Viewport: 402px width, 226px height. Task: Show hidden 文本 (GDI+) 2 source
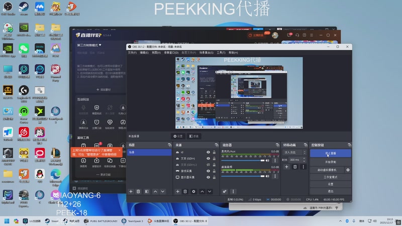[x=208, y=165]
